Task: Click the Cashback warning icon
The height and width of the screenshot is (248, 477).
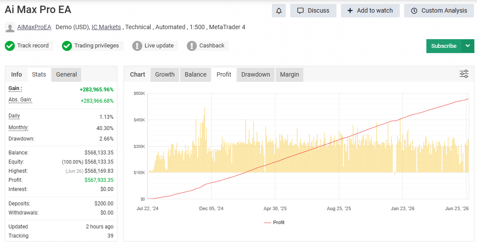Action: [x=192, y=46]
